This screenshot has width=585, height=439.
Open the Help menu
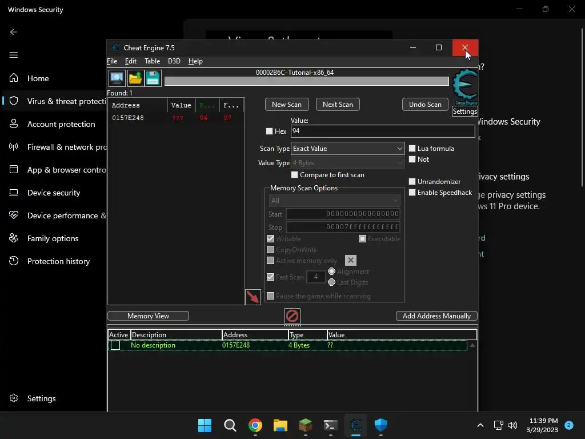[x=195, y=61]
